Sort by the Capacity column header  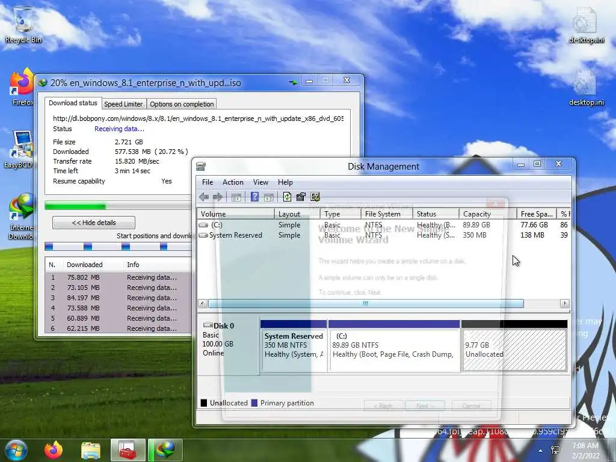(487, 214)
